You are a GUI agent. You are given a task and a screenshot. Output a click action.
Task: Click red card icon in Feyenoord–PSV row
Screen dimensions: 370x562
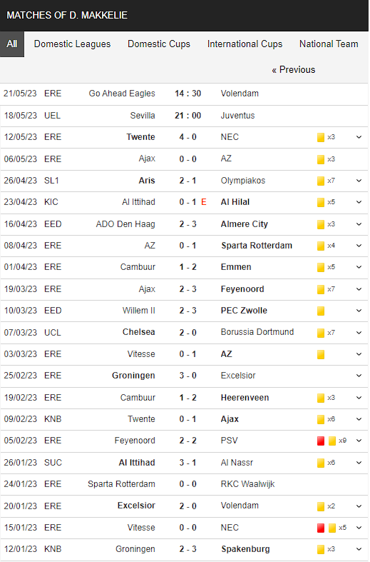(321, 441)
